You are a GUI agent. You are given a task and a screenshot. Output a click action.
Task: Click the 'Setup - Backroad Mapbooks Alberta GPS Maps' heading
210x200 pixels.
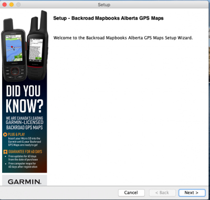pyautogui.click(x=108, y=18)
